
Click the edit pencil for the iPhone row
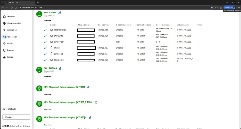tap(45, 48)
